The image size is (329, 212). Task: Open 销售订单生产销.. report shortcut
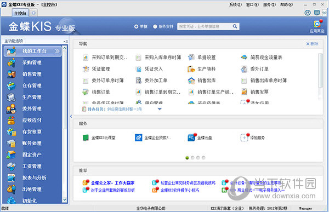coord(211,92)
